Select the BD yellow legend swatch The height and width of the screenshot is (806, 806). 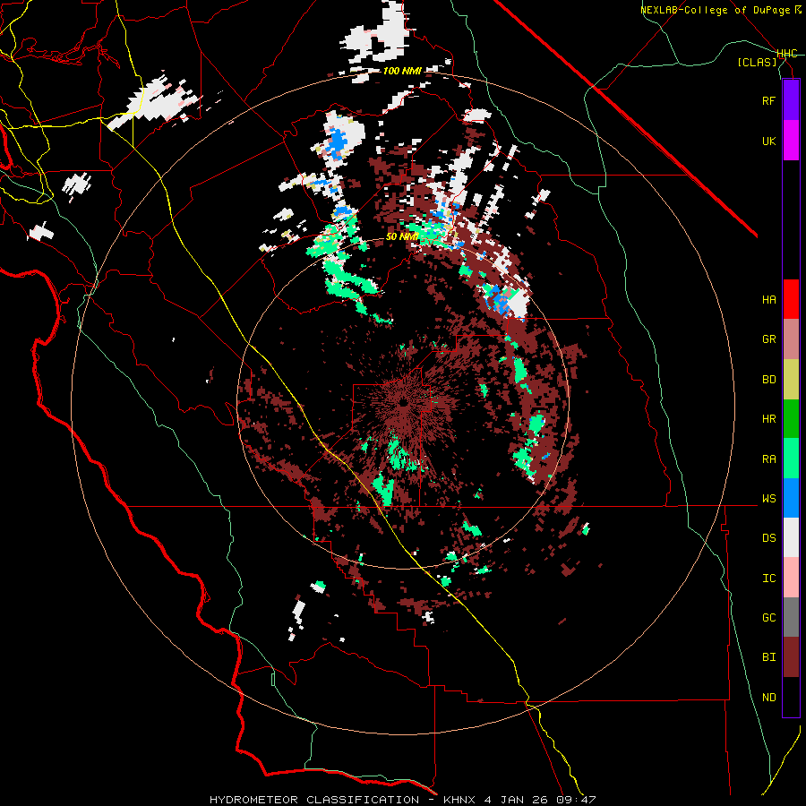coord(791,380)
